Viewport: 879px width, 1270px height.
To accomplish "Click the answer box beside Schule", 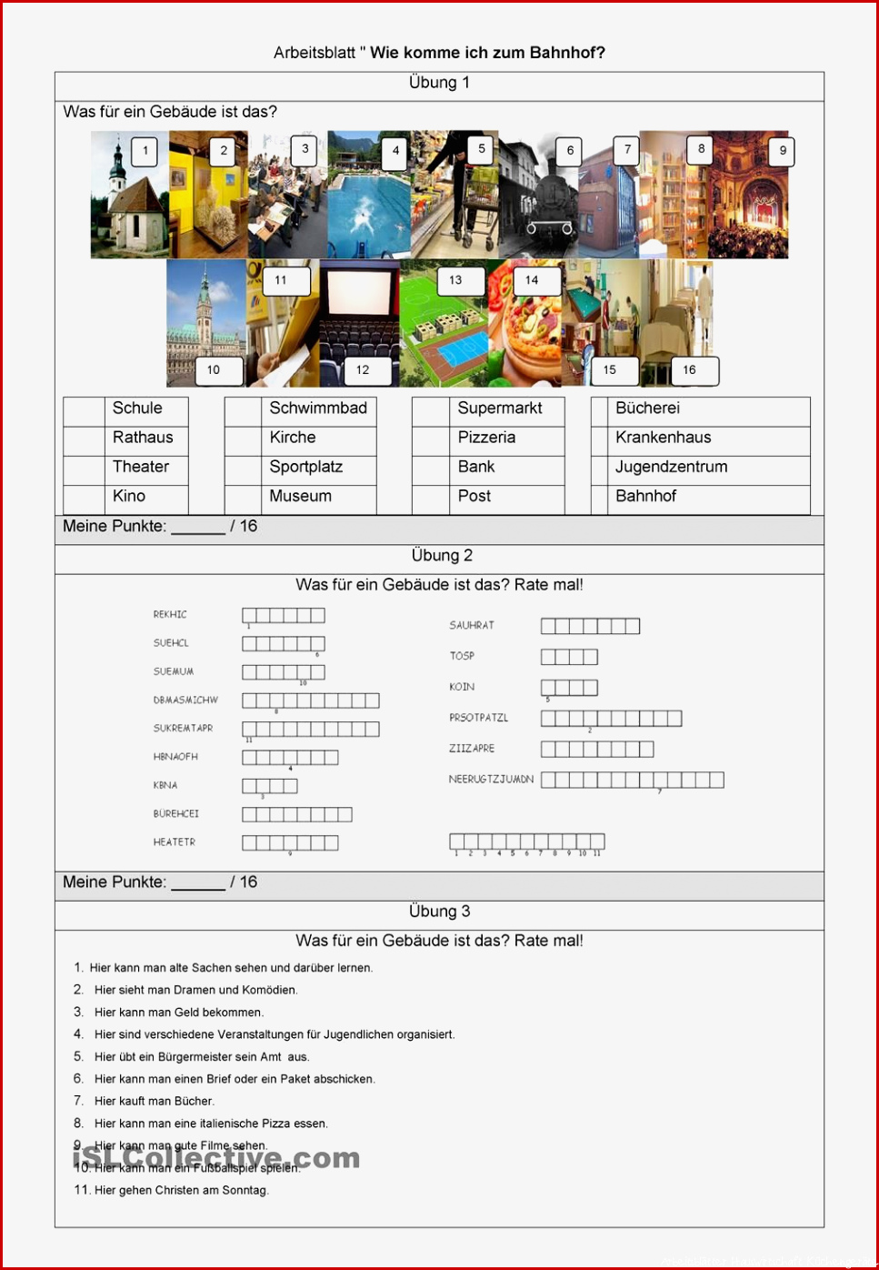I will (84, 411).
